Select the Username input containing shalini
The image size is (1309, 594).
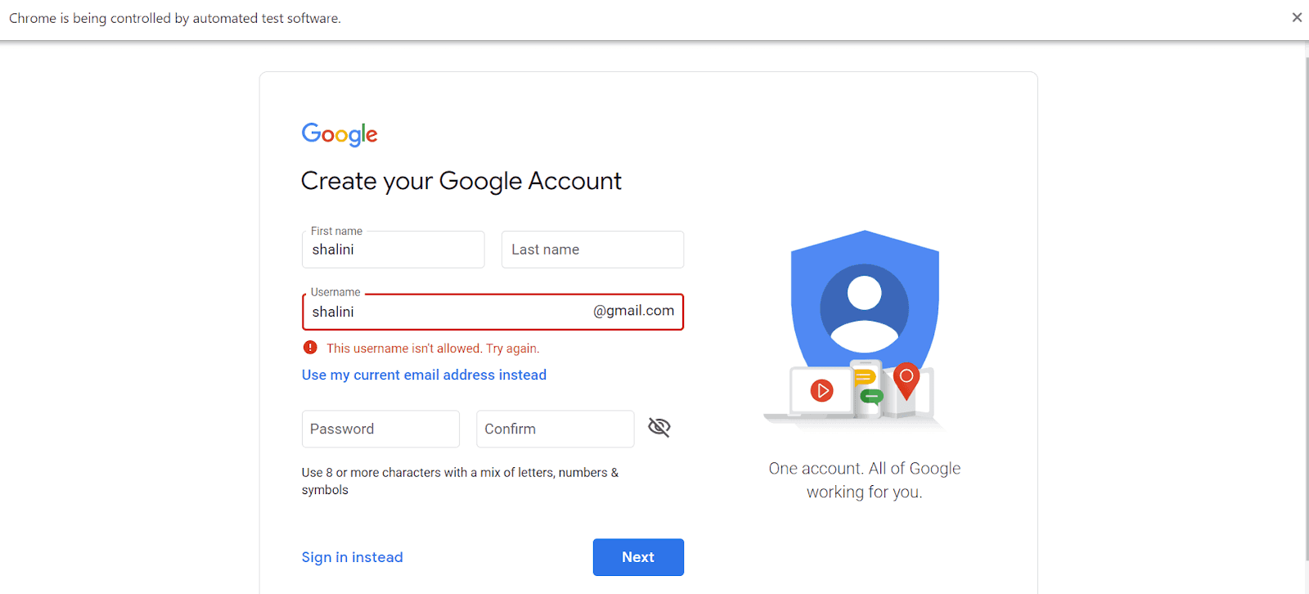[x=446, y=312]
